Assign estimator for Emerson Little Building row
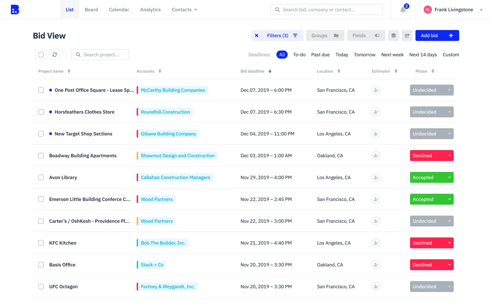 tap(376, 199)
